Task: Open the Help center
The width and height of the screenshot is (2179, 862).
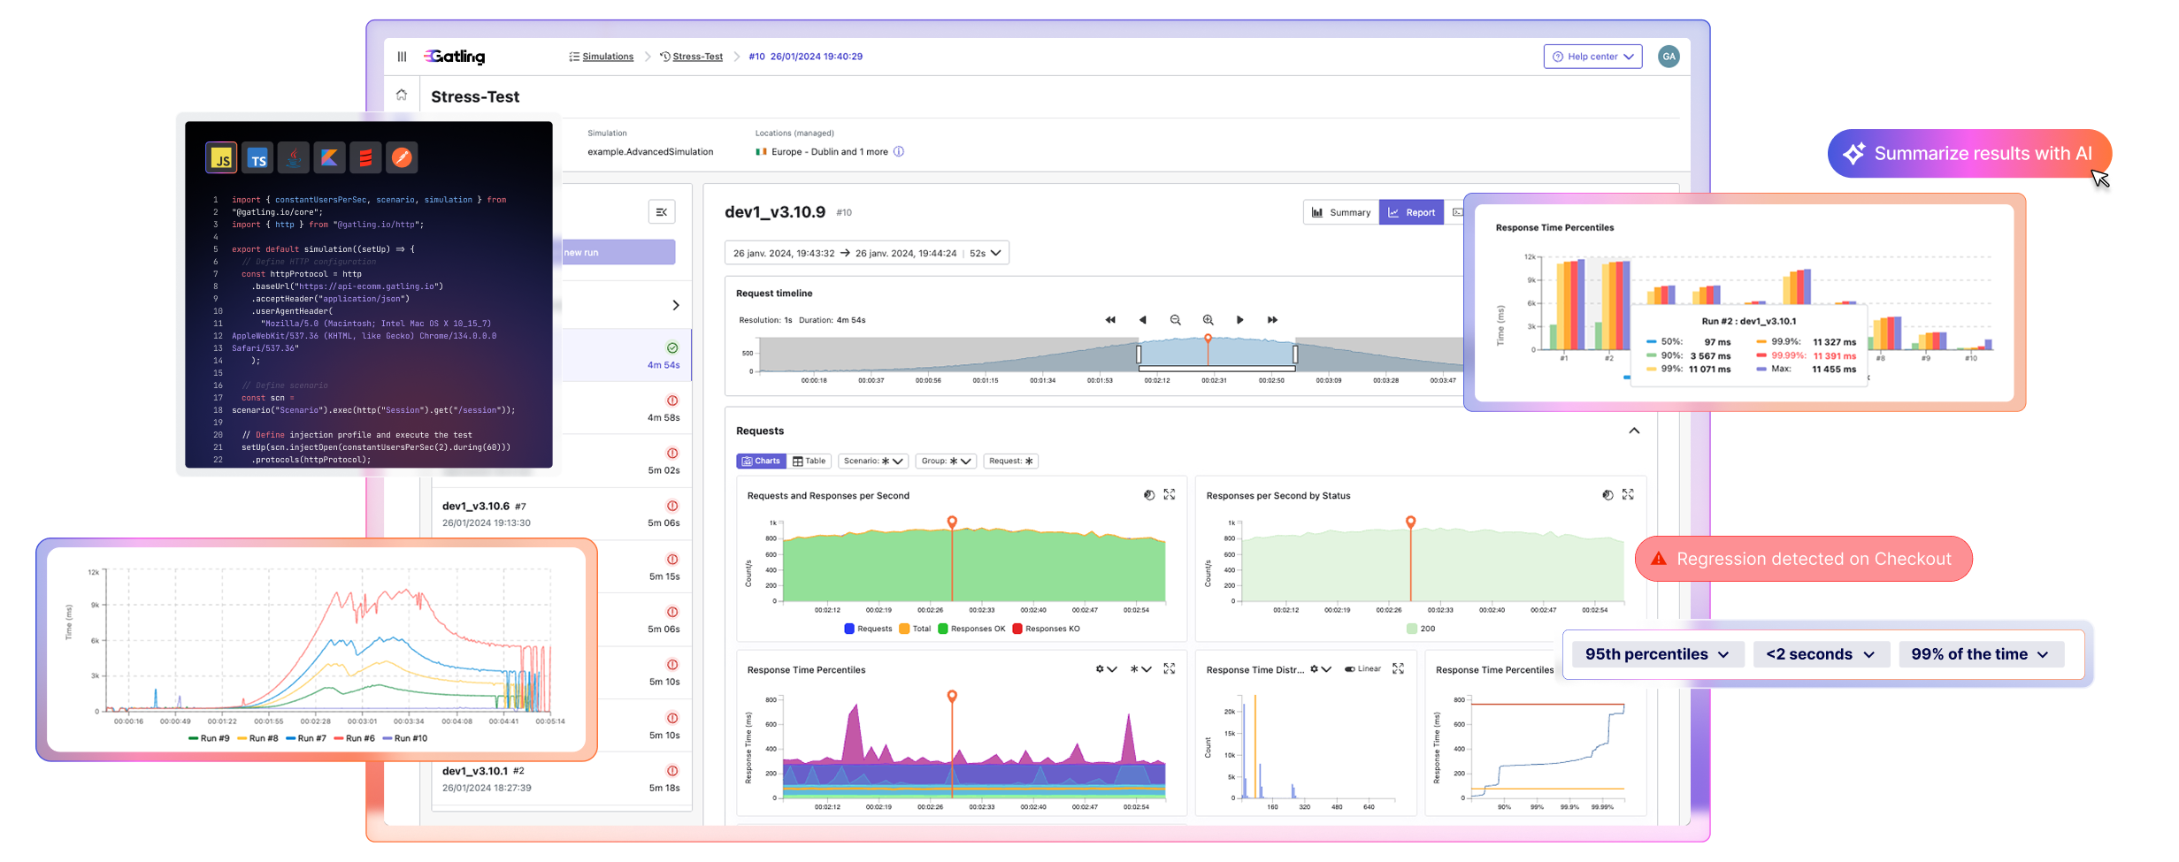Action: [1592, 56]
